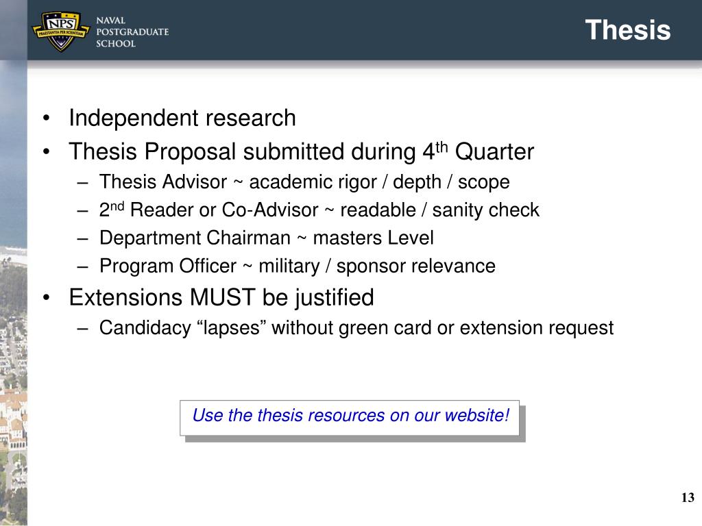702x526 pixels.
Task: Click the NPS shield logo
Action: coord(61,32)
